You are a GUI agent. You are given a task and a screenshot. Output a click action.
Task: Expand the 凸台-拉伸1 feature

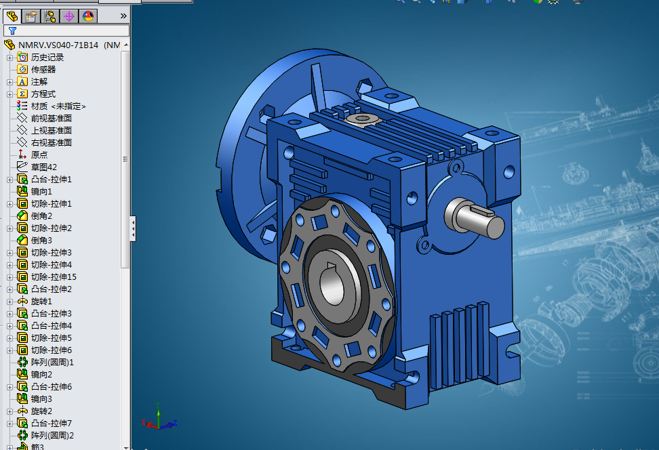click(9, 180)
